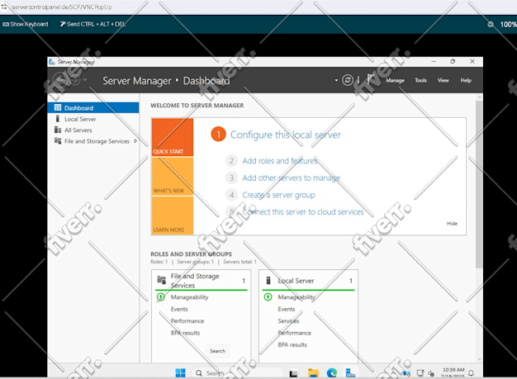Image resolution: width=517 pixels, height=379 pixels.
Task: Click the All Servers icon in sidebar
Action: (x=58, y=130)
